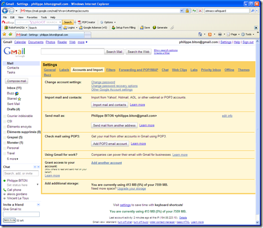This screenshot has height=228, width=263.
Task: Open the search provider dropdown arrow
Action: click(257, 11)
